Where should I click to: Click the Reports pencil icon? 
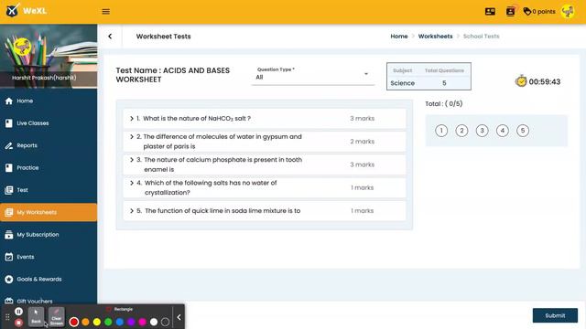9,145
